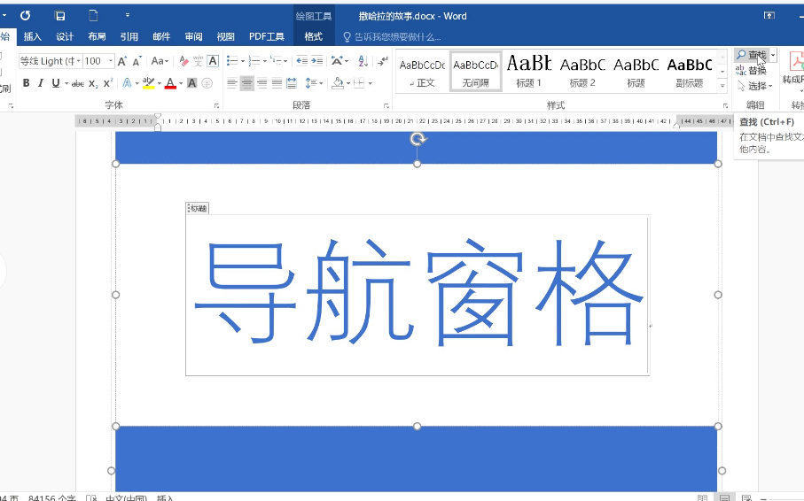
Task: Click the grow font size icon
Action: (x=123, y=61)
